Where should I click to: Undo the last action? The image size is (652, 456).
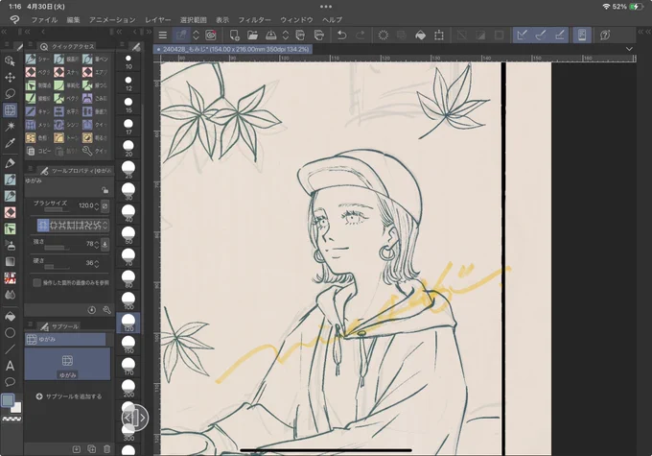[341, 36]
